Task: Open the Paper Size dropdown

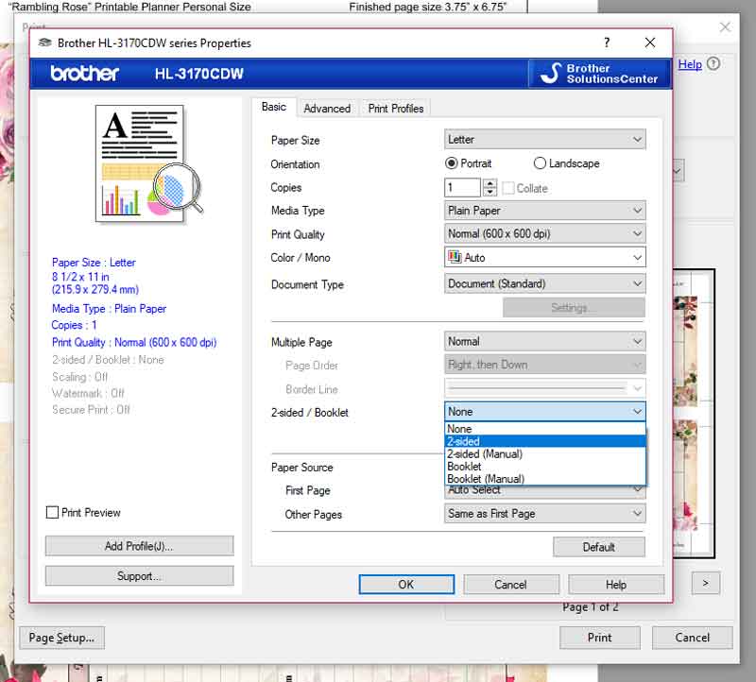Action: tap(545, 139)
